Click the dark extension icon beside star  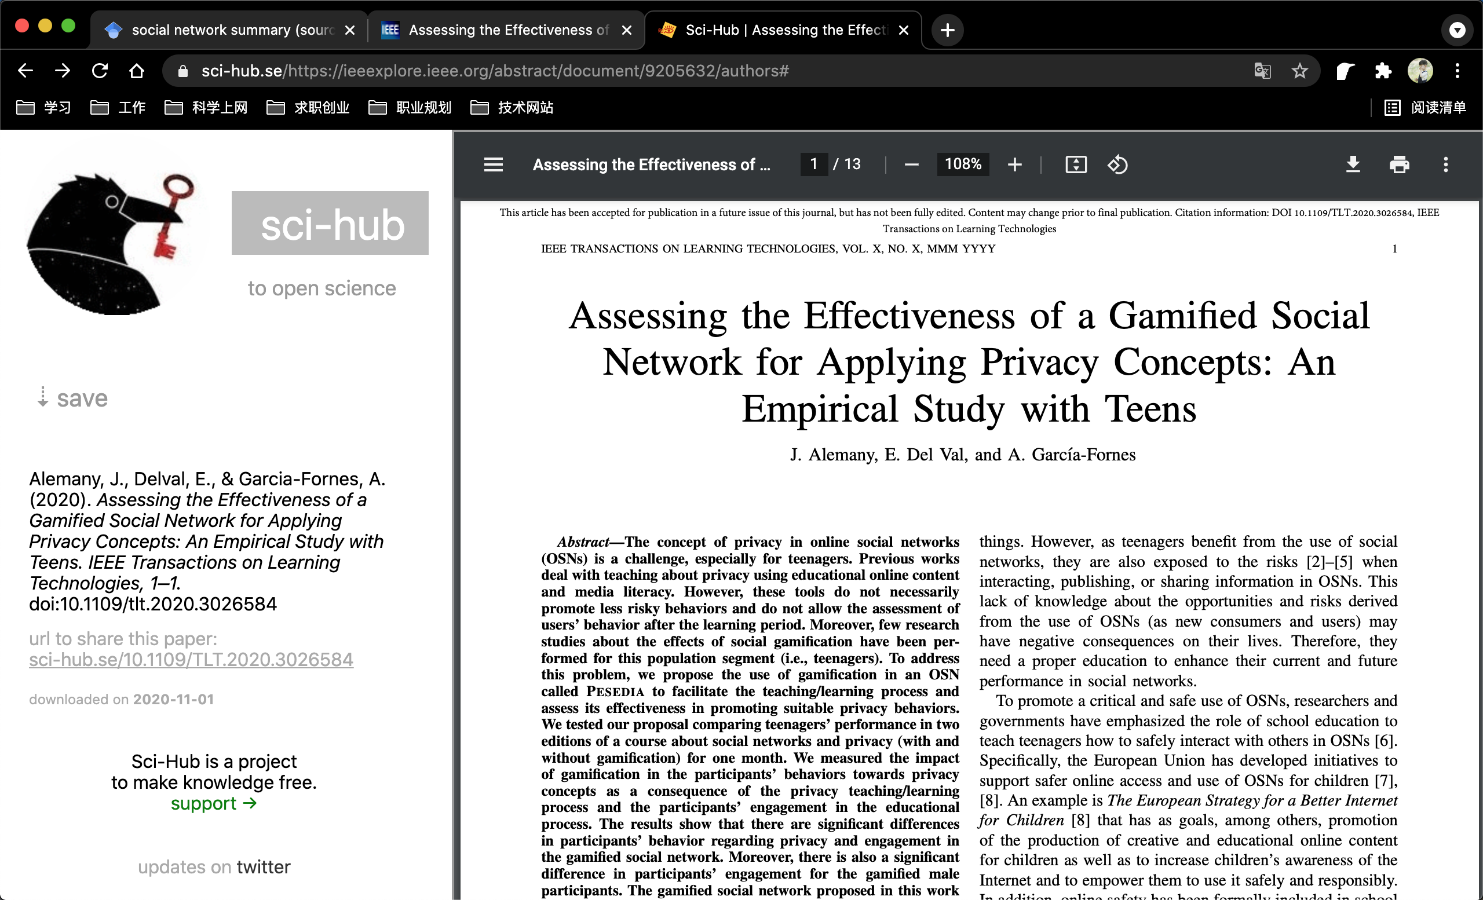(x=1346, y=71)
